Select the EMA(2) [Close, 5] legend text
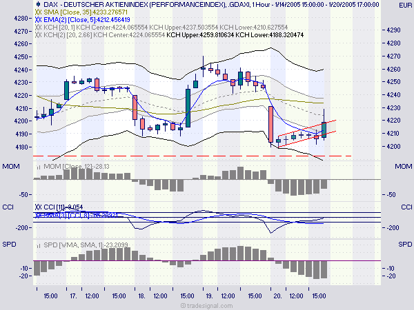 tap(87, 20)
